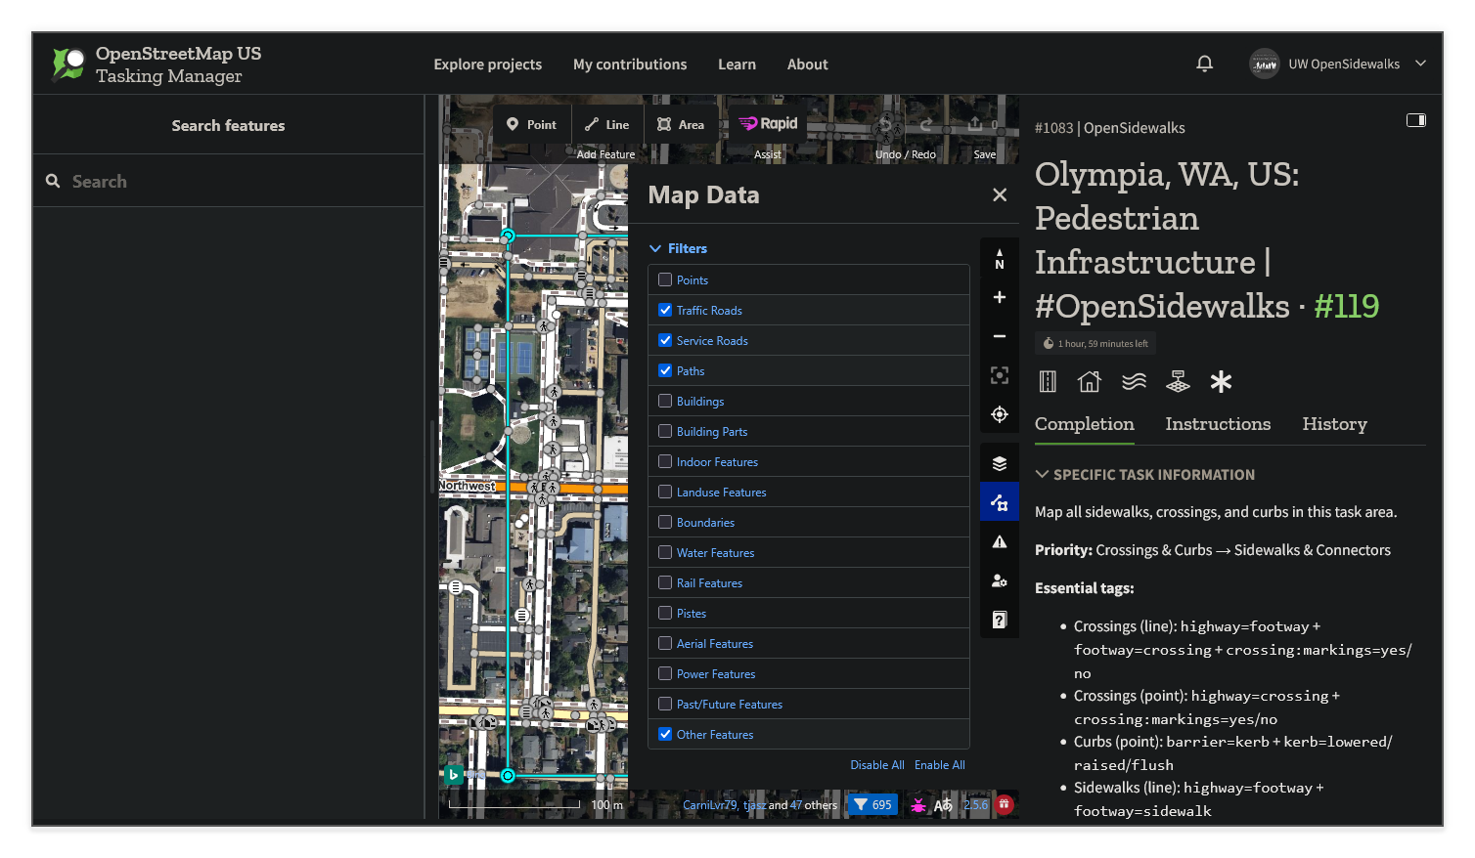The height and width of the screenshot is (858, 1475).
Task: Open the help documentation icon
Action: tap(999, 620)
